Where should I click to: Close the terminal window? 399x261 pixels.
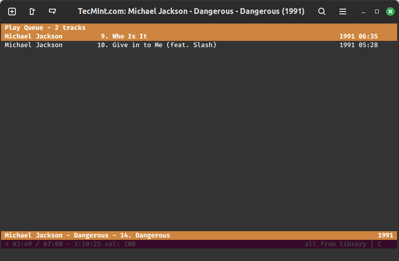tap(390, 12)
